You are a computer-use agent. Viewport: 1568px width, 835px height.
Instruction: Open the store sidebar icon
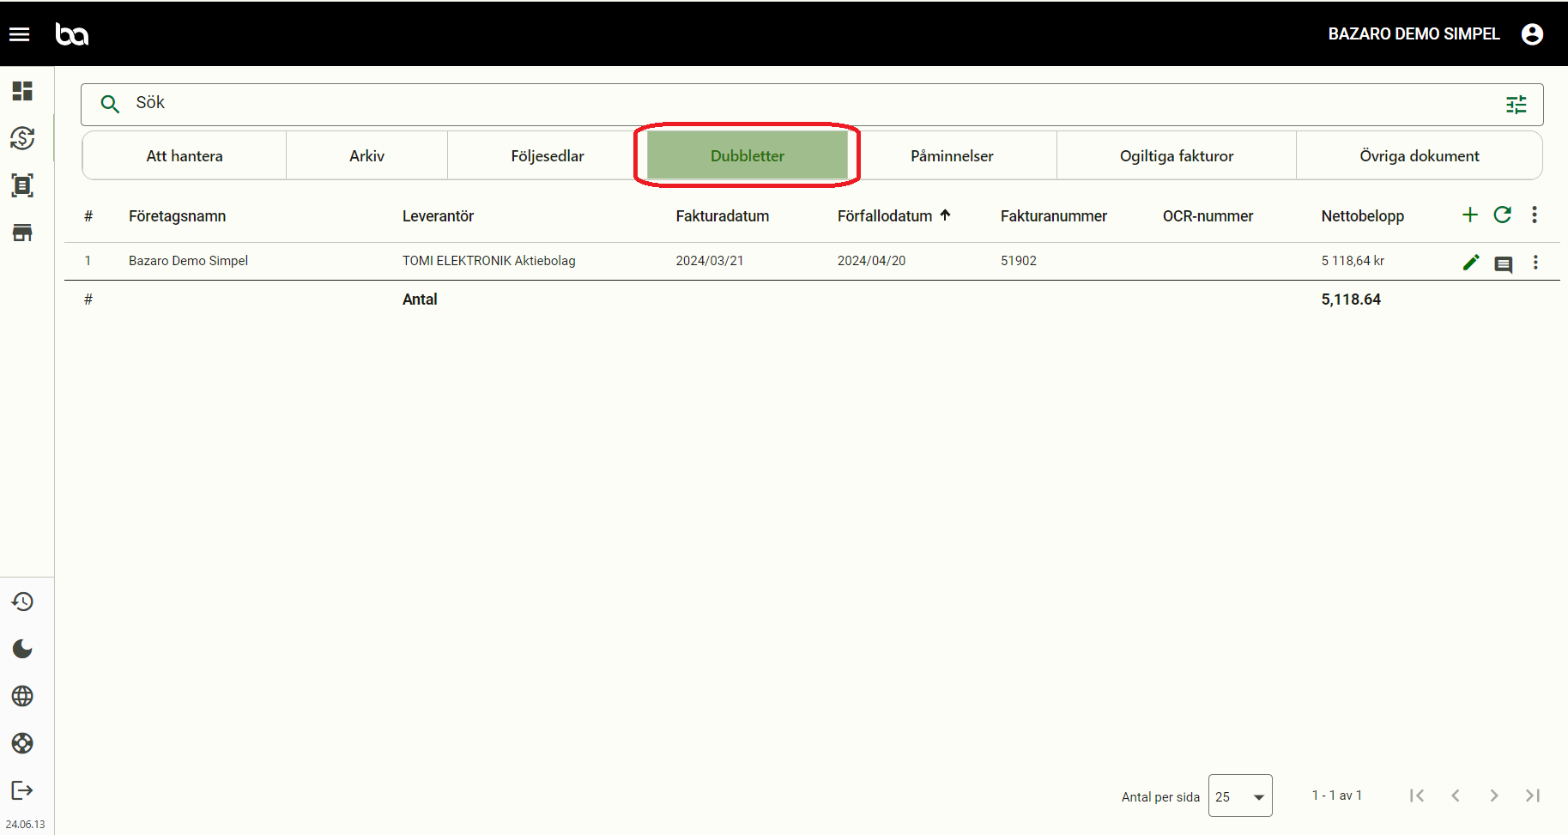pos(22,233)
